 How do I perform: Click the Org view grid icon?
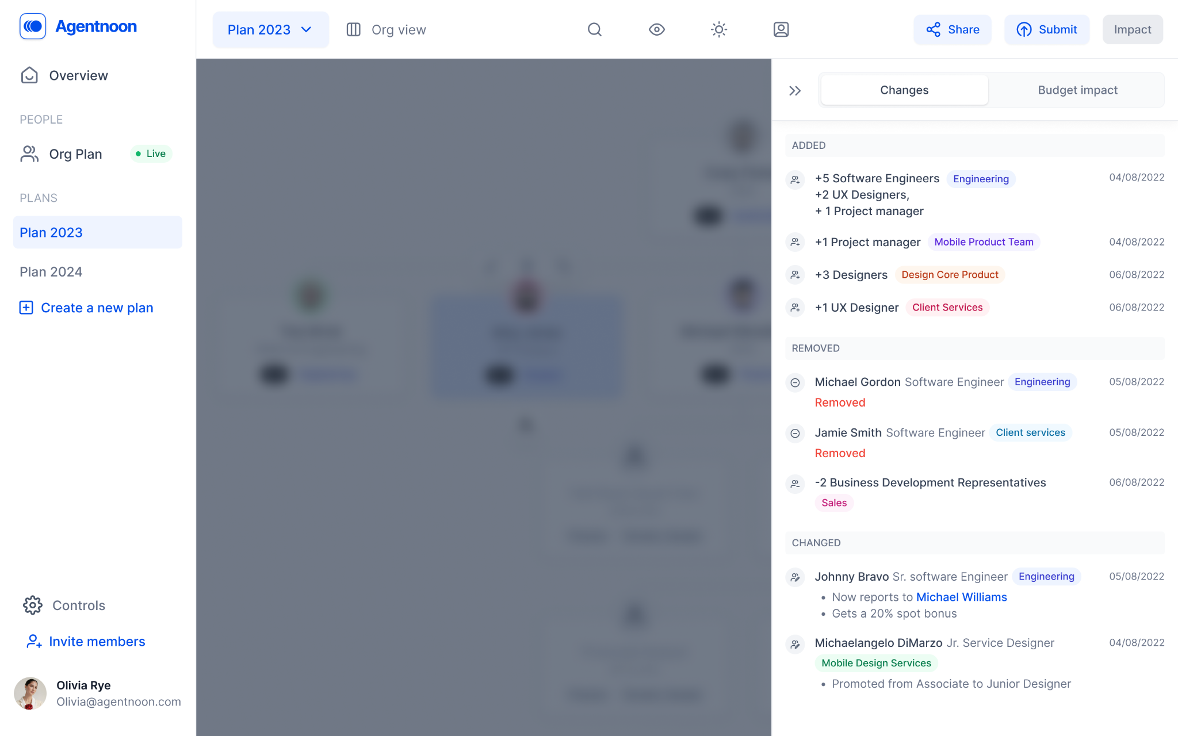click(353, 30)
